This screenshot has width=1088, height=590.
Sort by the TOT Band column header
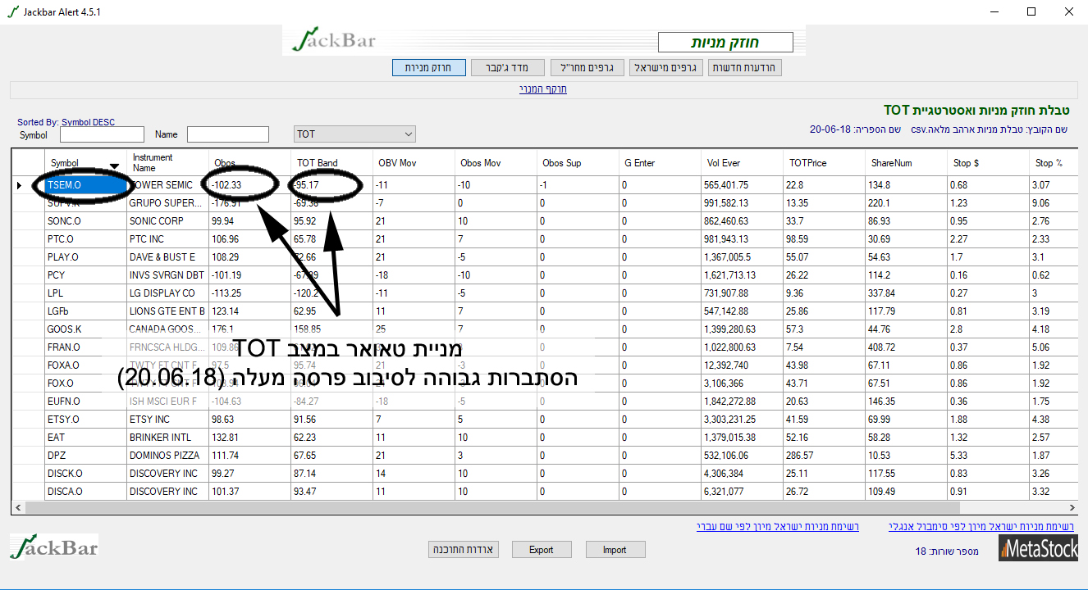pos(331,162)
